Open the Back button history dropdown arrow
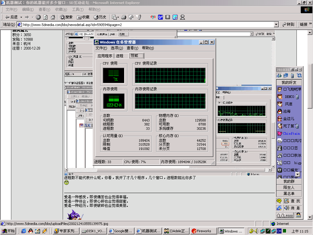This screenshot has height=235, width=313. [21, 17]
